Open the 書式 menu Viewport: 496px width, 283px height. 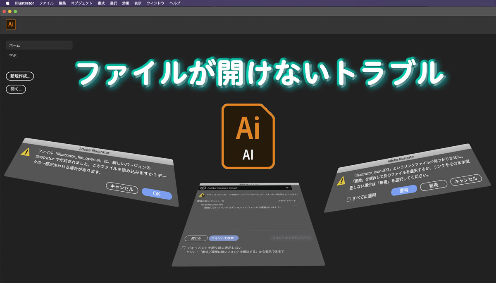[101, 3]
